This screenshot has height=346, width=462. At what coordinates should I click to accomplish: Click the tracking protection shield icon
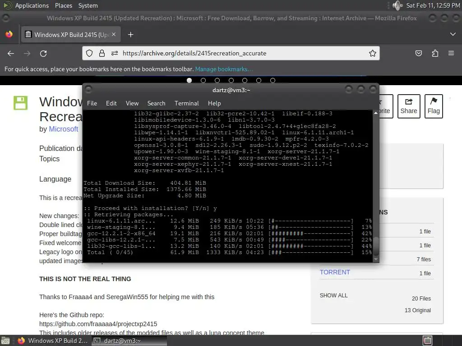pyautogui.click(x=89, y=53)
